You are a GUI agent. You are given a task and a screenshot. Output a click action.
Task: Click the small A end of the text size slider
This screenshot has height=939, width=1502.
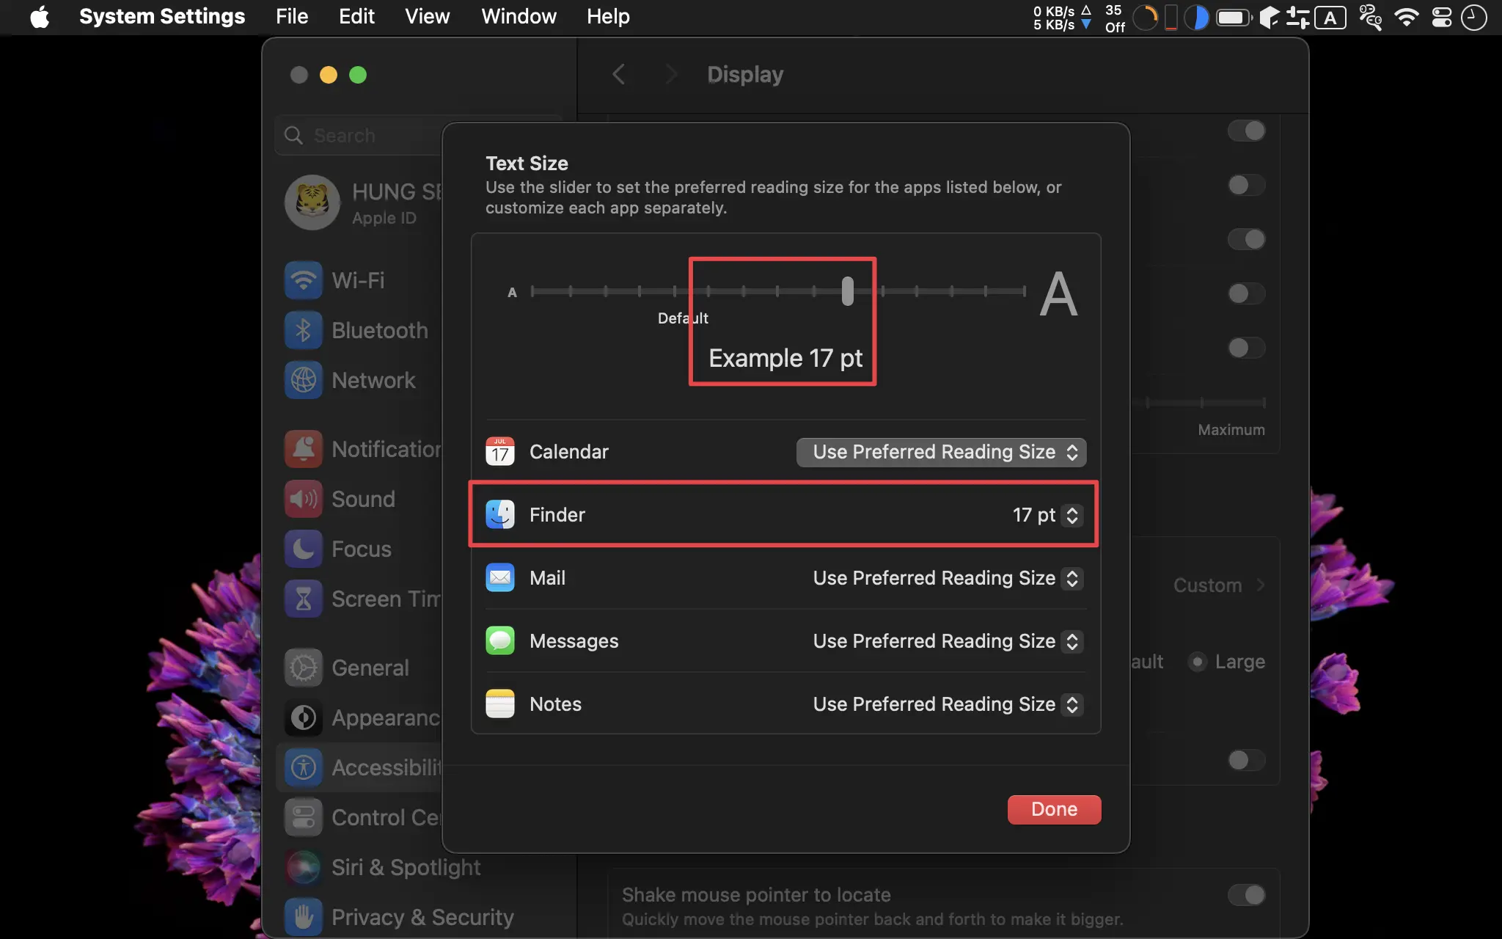pyautogui.click(x=512, y=292)
